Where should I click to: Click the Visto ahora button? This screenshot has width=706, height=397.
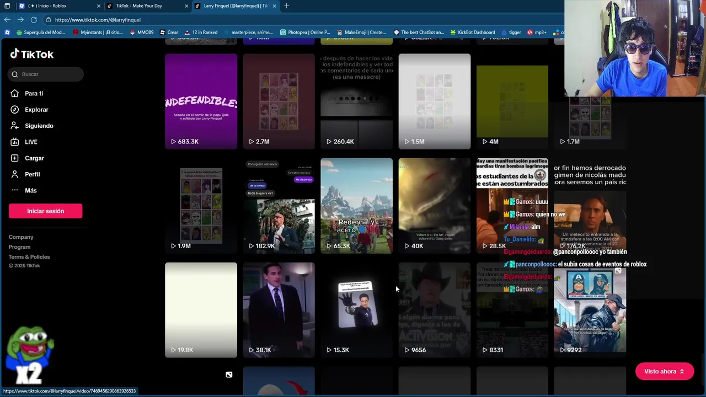[664, 372]
